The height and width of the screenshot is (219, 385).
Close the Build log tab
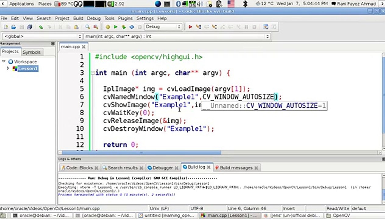click(209, 167)
